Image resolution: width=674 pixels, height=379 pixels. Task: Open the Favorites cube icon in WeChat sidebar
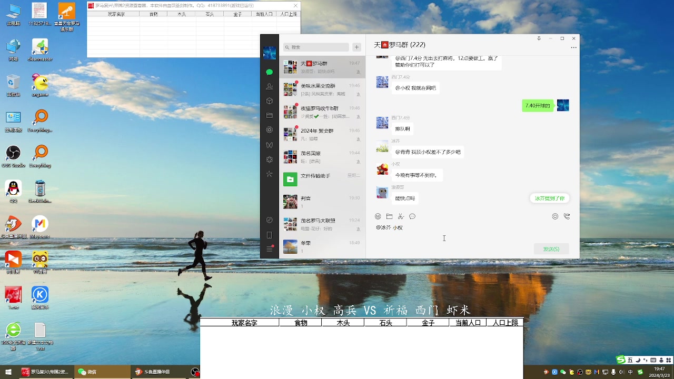(270, 101)
